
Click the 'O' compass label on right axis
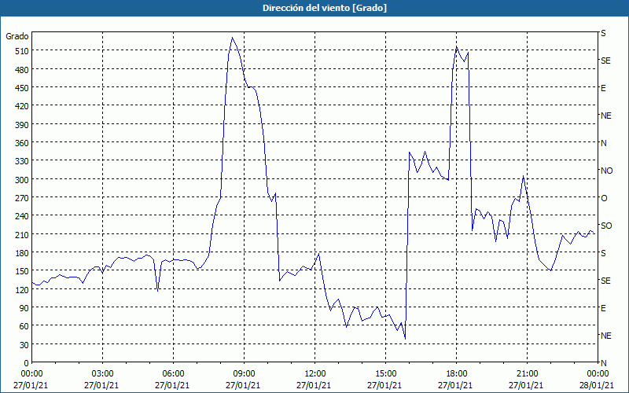click(604, 198)
